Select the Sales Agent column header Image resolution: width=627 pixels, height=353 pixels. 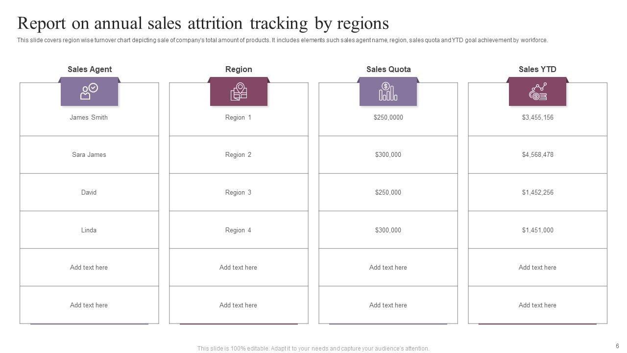pyautogui.click(x=90, y=70)
